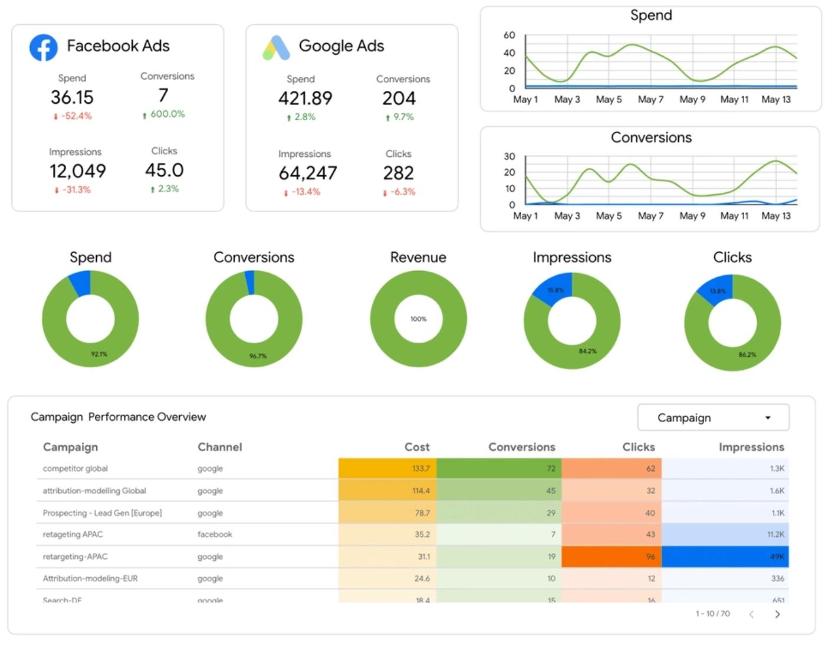Viewport: 835px width, 648px height.
Task: Click Google Ads impressions value 64,247
Action: [x=308, y=173]
